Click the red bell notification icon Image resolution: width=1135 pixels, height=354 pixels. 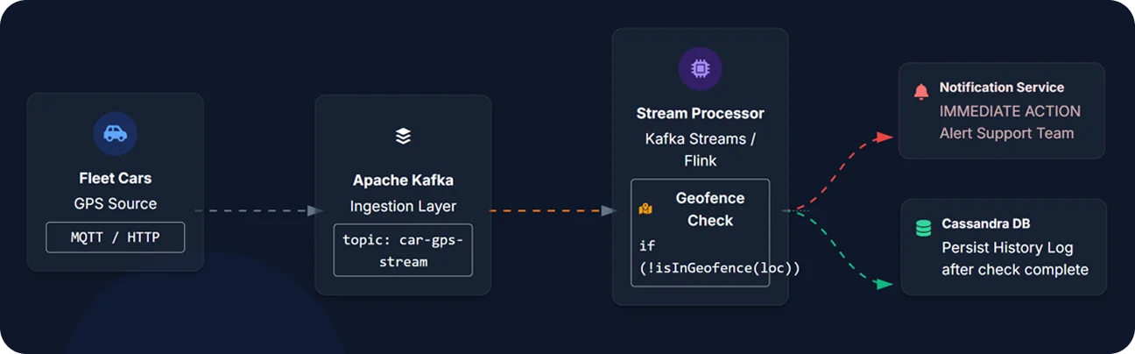point(920,91)
